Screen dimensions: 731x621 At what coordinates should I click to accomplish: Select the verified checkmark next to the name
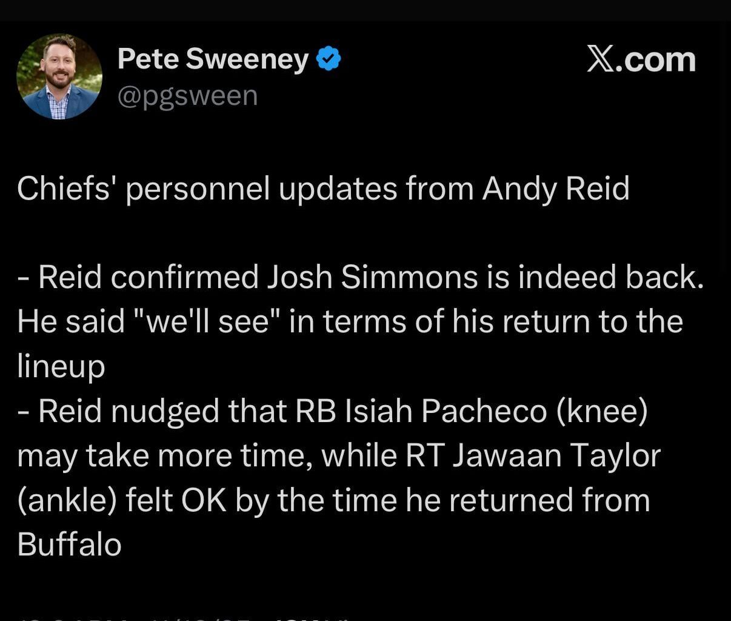329,59
